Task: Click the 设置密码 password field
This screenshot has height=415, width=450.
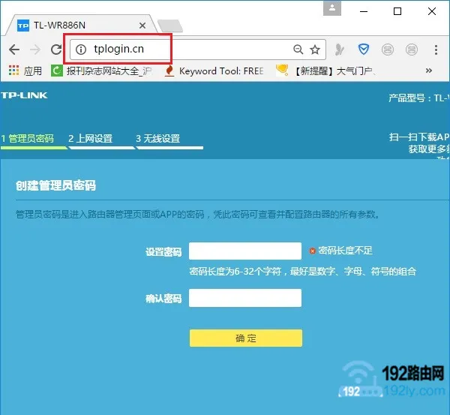Action: 244,251
